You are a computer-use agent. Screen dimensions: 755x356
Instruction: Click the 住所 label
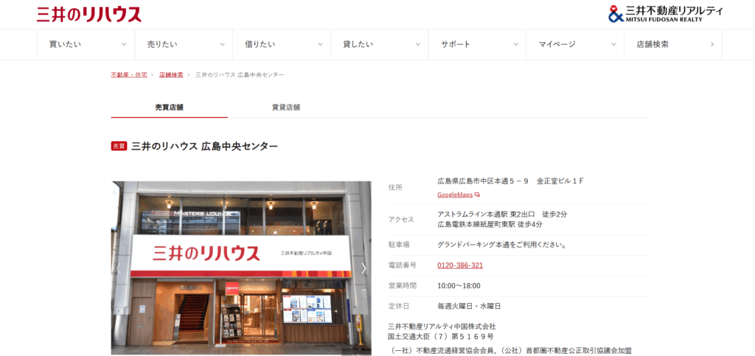(395, 188)
